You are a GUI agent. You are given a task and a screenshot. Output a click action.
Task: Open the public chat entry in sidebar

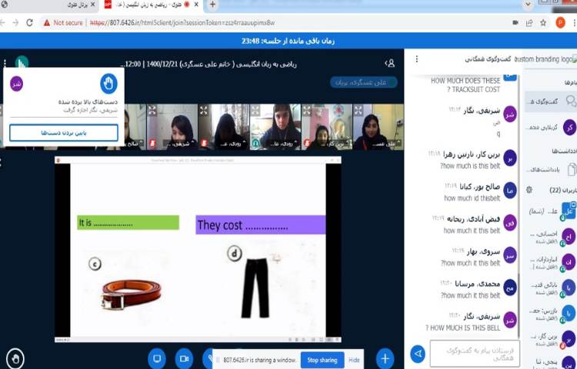pyautogui.click(x=550, y=101)
